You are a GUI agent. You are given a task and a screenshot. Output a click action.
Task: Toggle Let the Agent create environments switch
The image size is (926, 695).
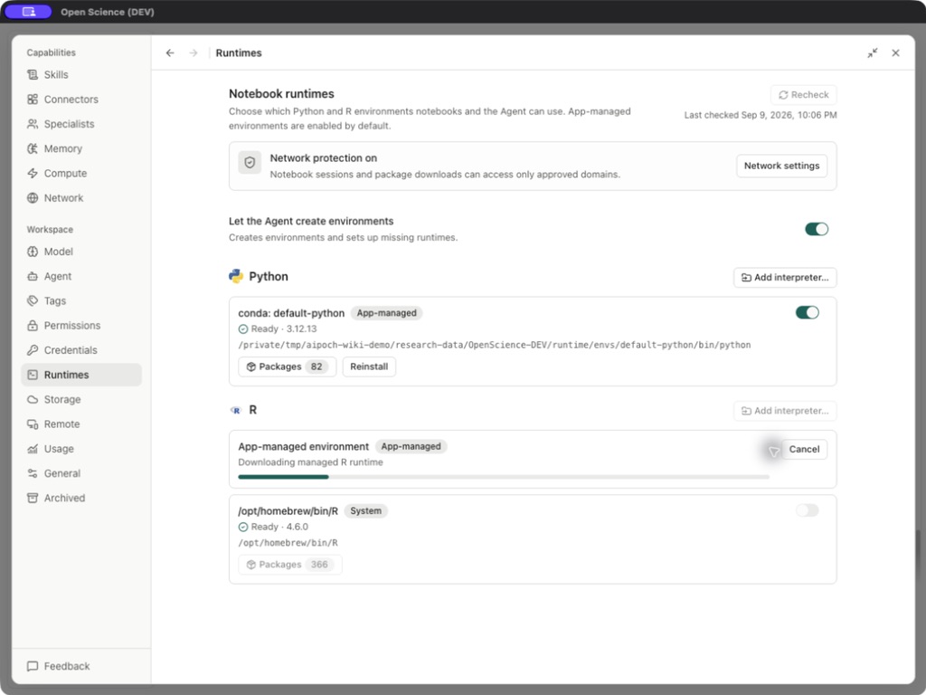click(817, 229)
